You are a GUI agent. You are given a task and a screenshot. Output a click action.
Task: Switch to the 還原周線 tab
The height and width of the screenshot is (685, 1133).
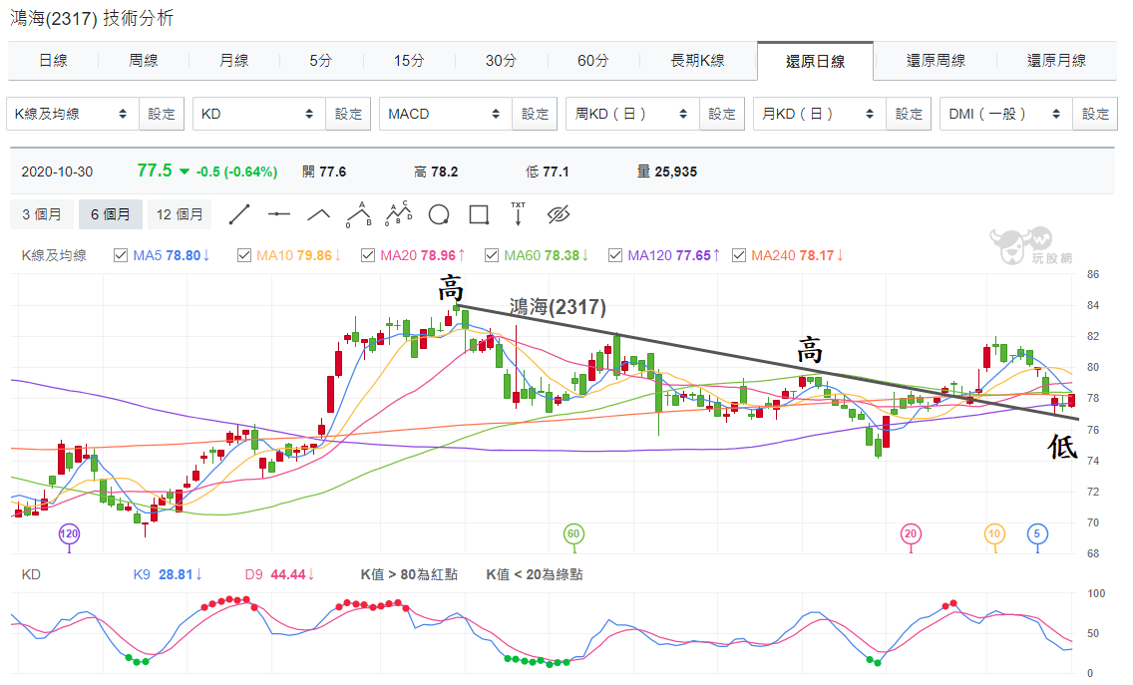[936, 61]
